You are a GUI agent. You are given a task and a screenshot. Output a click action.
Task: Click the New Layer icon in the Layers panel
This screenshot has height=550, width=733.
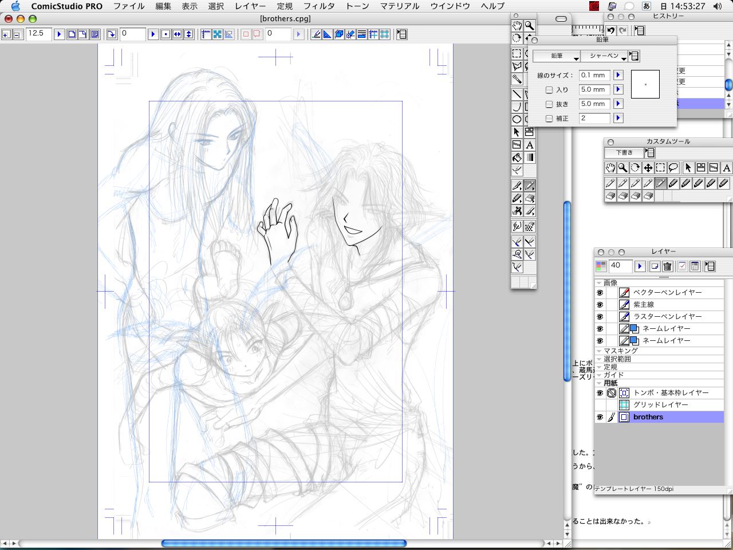click(x=655, y=266)
